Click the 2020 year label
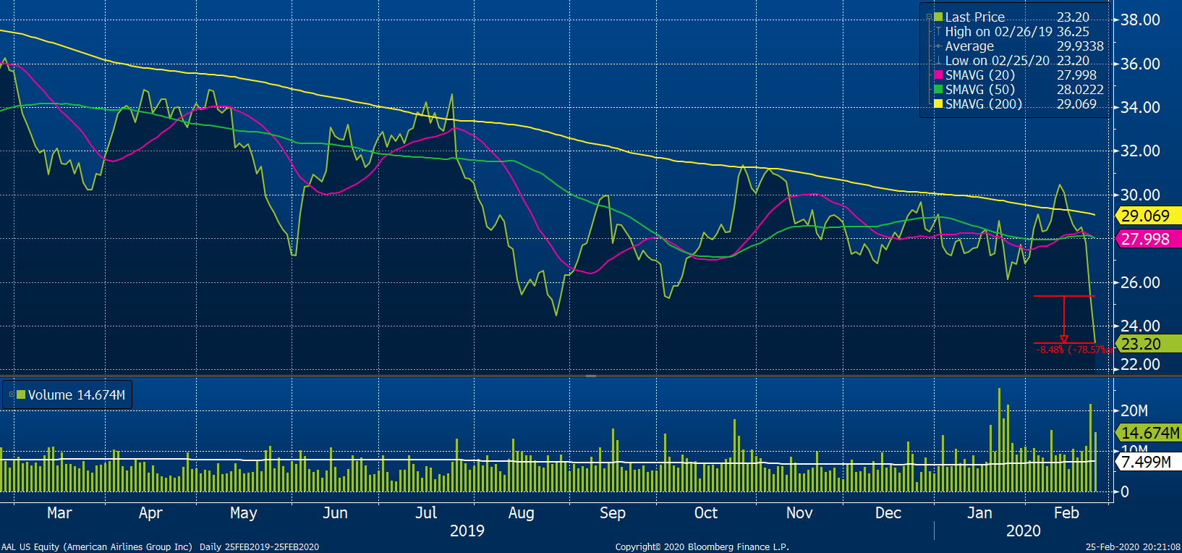 [1024, 531]
